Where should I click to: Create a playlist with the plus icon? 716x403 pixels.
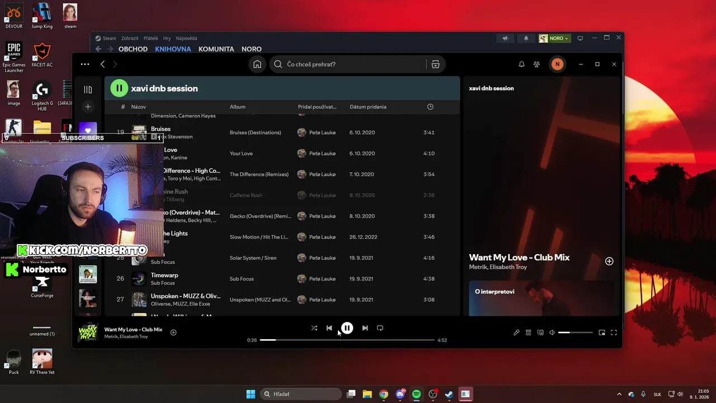click(88, 107)
